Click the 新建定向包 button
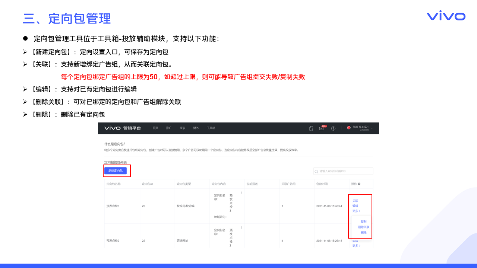Screen dimensions: 477x268 [x=116, y=171]
